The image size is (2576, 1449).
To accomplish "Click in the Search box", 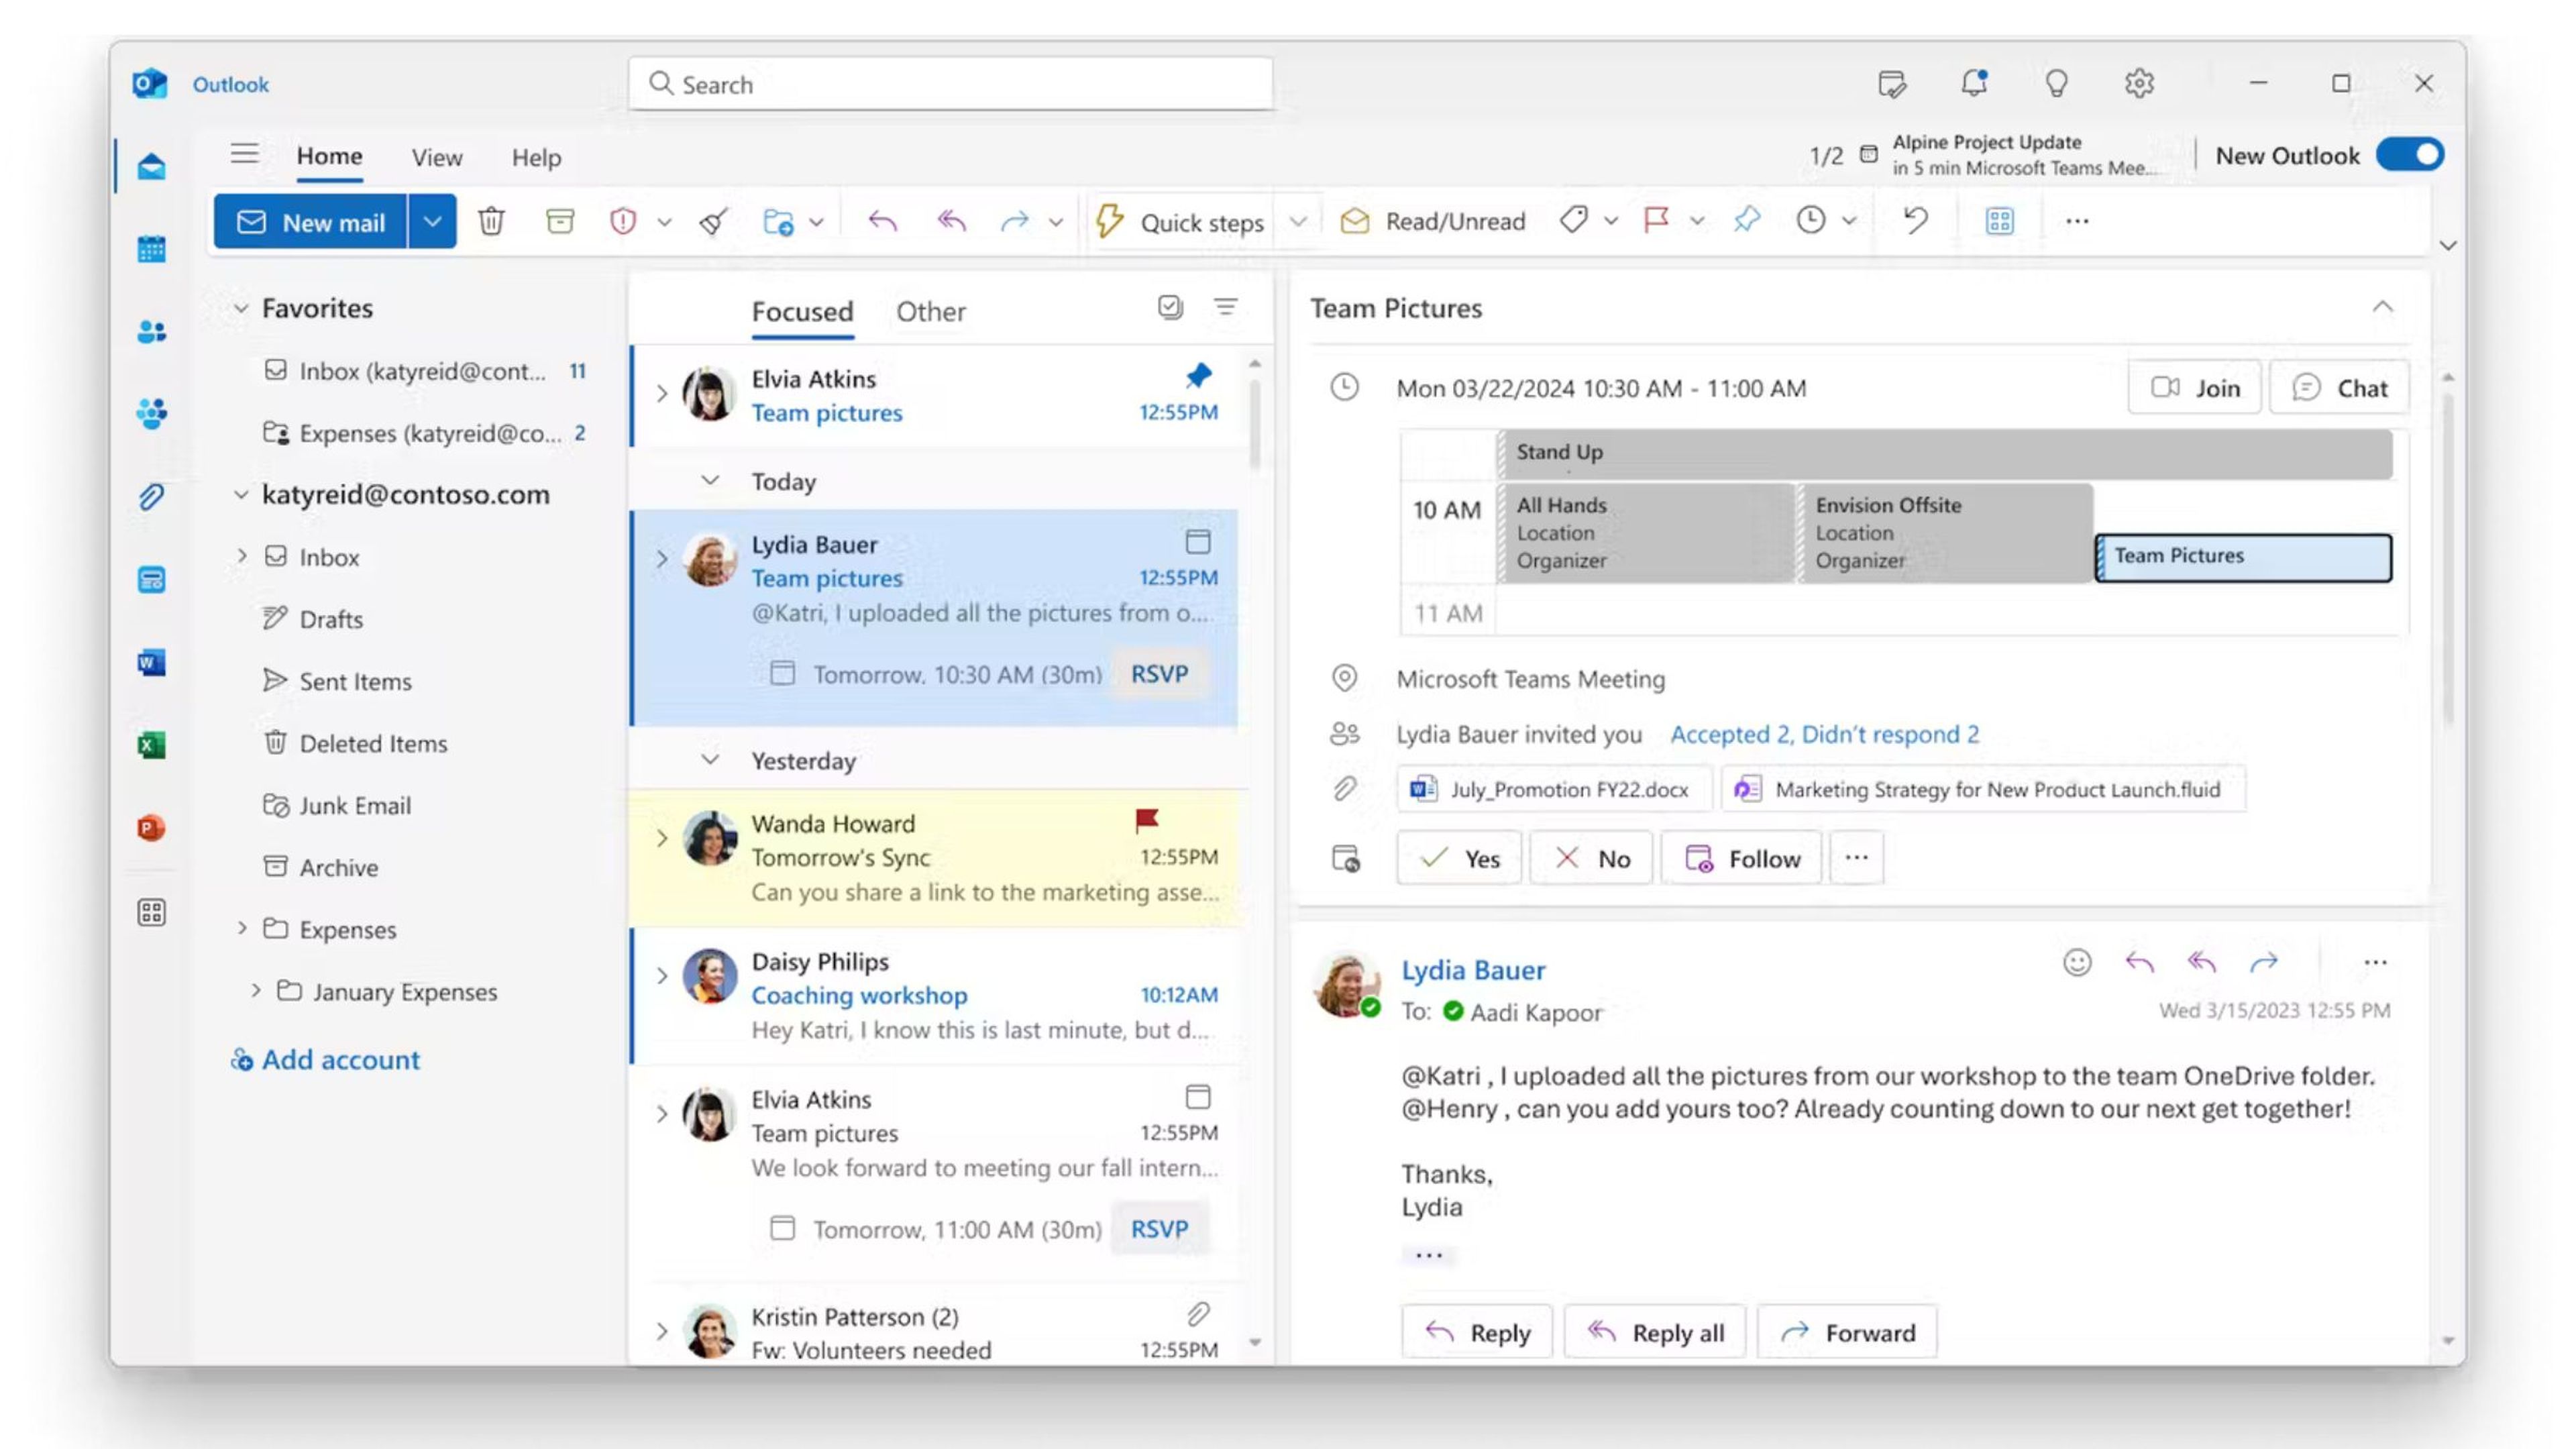I will 950,84.
